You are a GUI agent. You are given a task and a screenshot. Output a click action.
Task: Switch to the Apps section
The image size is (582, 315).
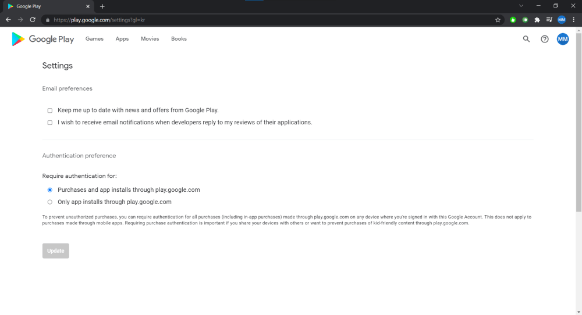tap(122, 39)
